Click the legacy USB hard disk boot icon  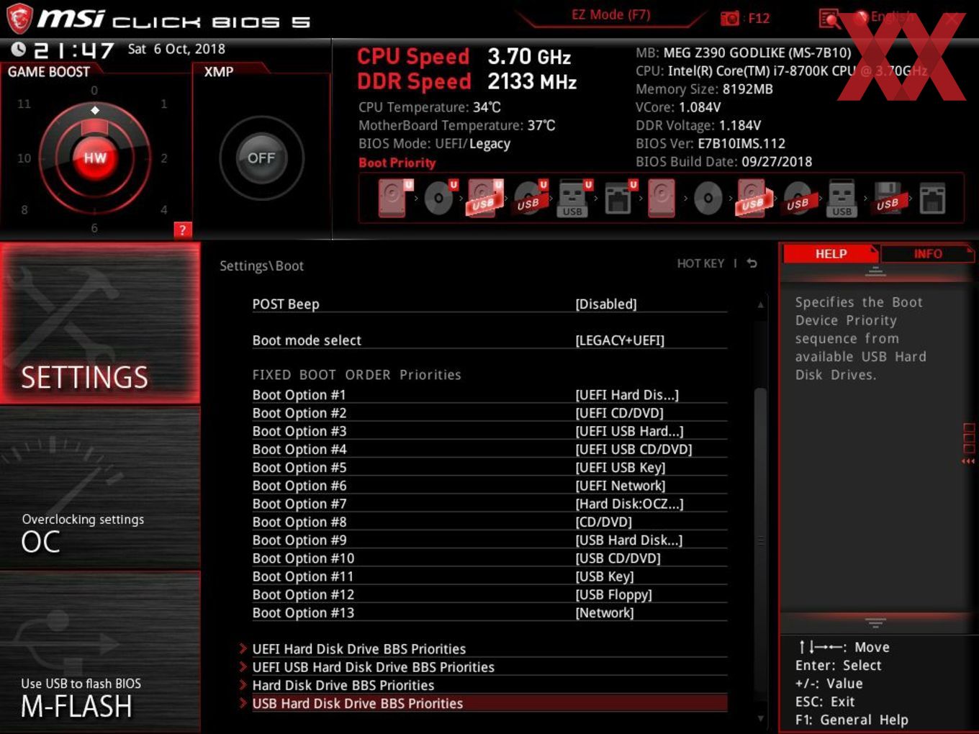coord(753,198)
